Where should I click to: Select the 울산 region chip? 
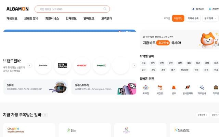coord(143,70)
